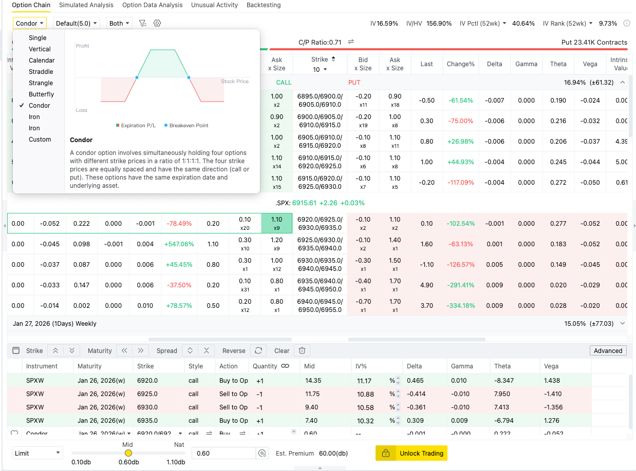Viewport: 636px width, 471px height.
Task: Click the Clear trash icon
Action: pyautogui.click(x=302, y=350)
